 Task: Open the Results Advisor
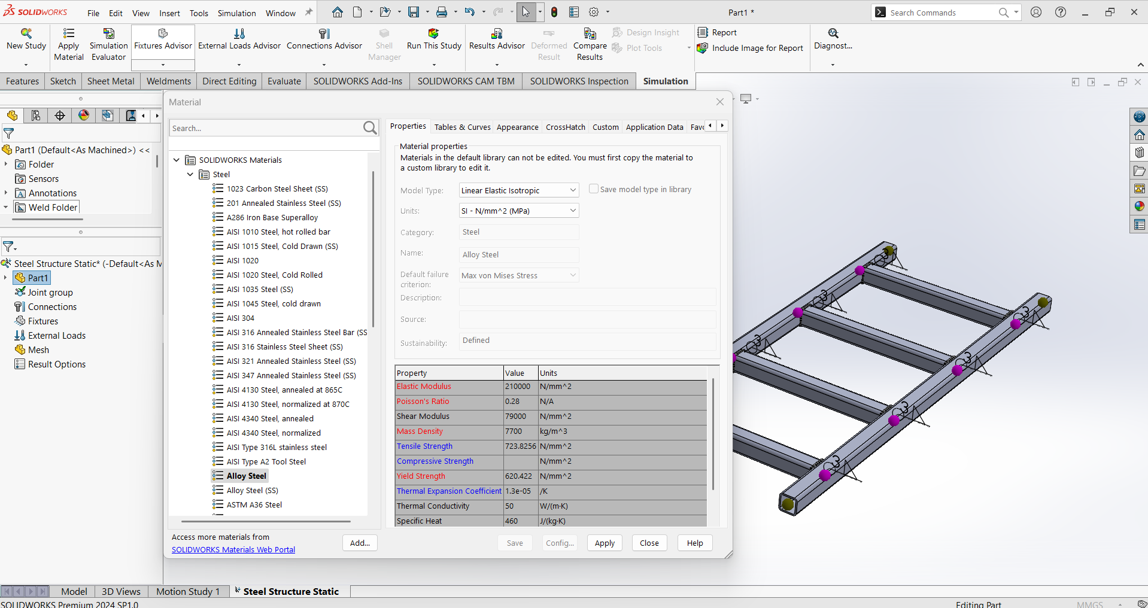(x=497, y=39)
